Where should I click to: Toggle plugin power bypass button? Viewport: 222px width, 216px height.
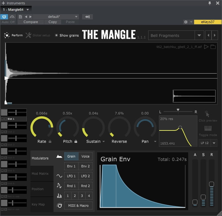(x=4, y=17)
